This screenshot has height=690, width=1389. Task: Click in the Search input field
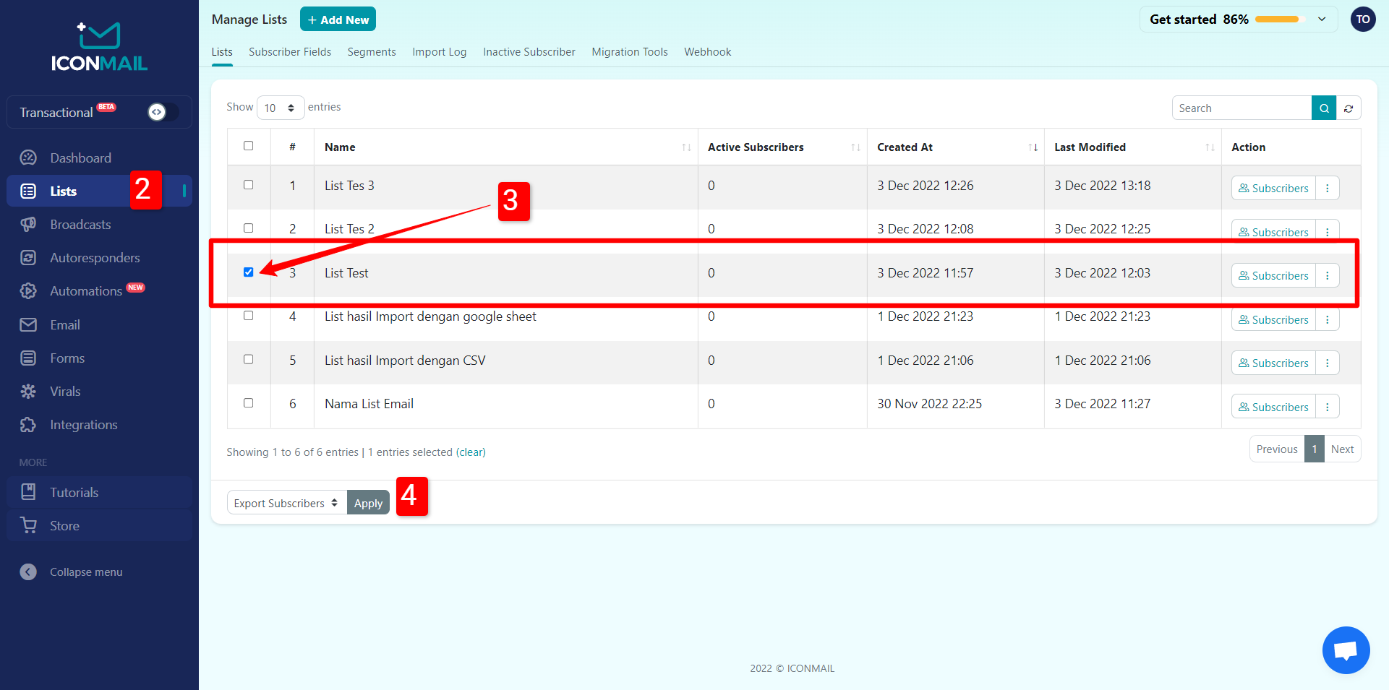click(1241, 108)
